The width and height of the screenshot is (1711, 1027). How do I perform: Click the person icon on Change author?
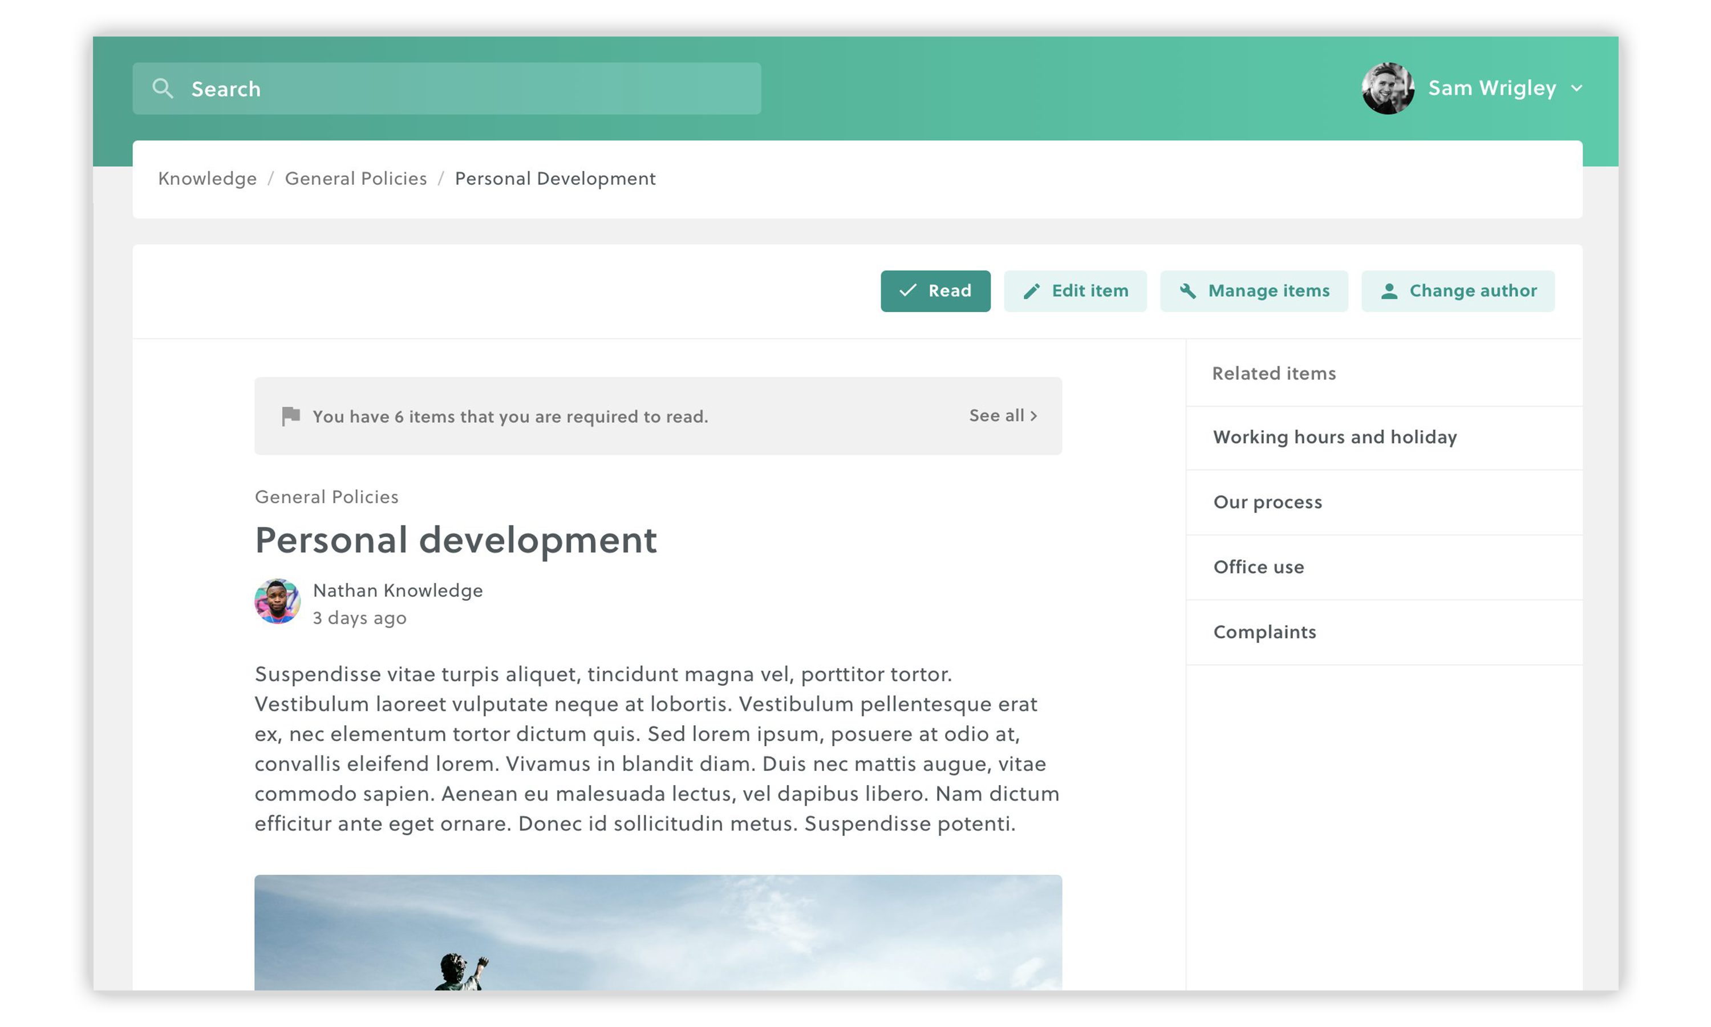click(x=1389, y=292)
